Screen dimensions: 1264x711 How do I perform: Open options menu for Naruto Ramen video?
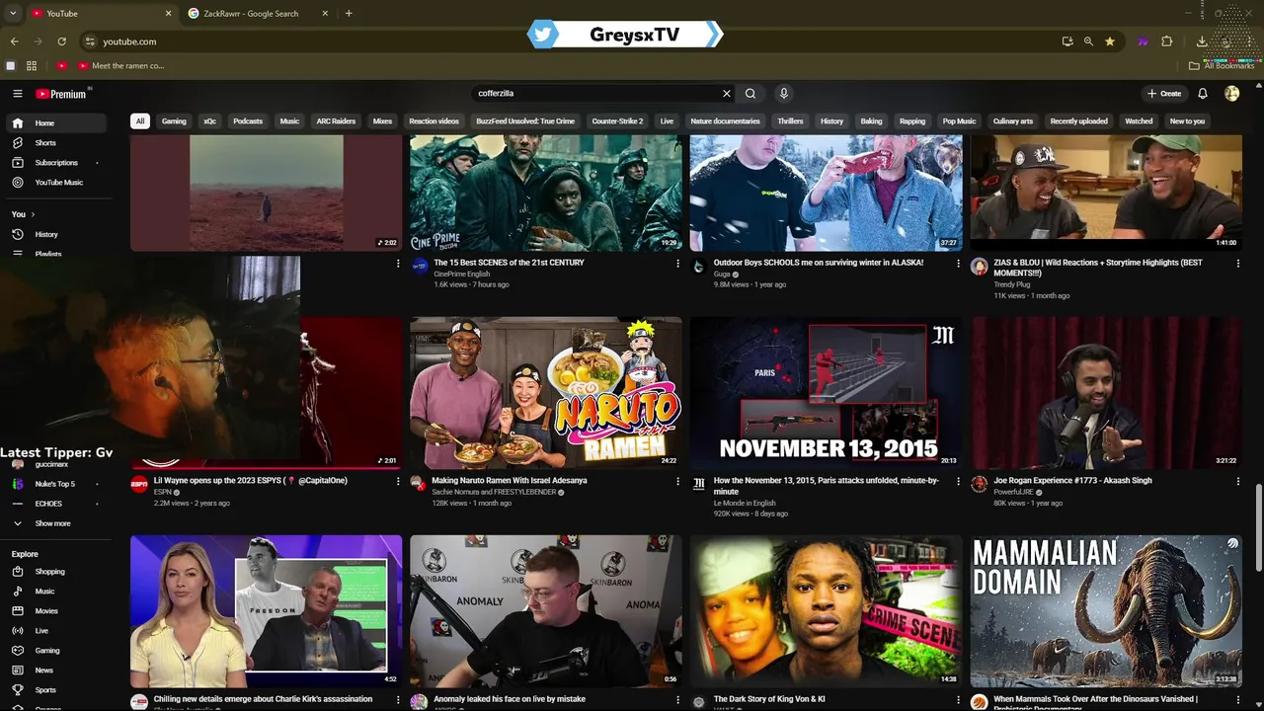[677, 482]
